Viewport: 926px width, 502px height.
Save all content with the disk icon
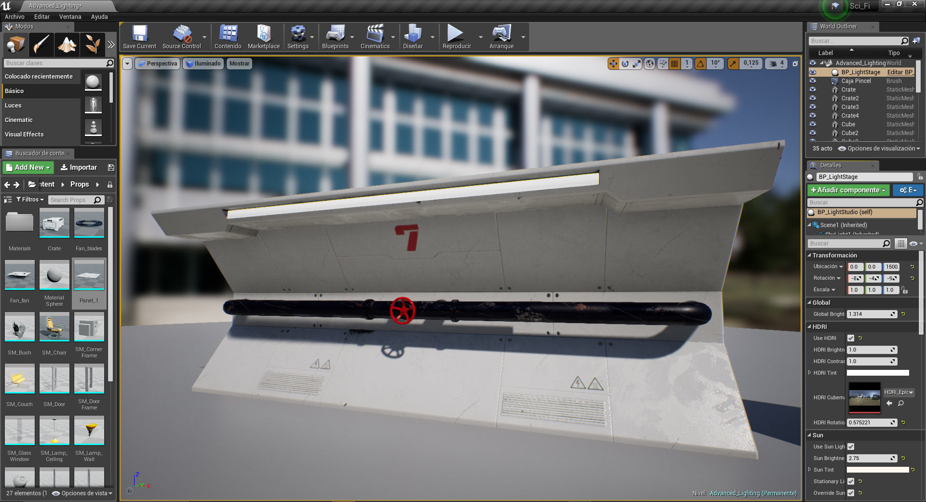tap(111, 167)
